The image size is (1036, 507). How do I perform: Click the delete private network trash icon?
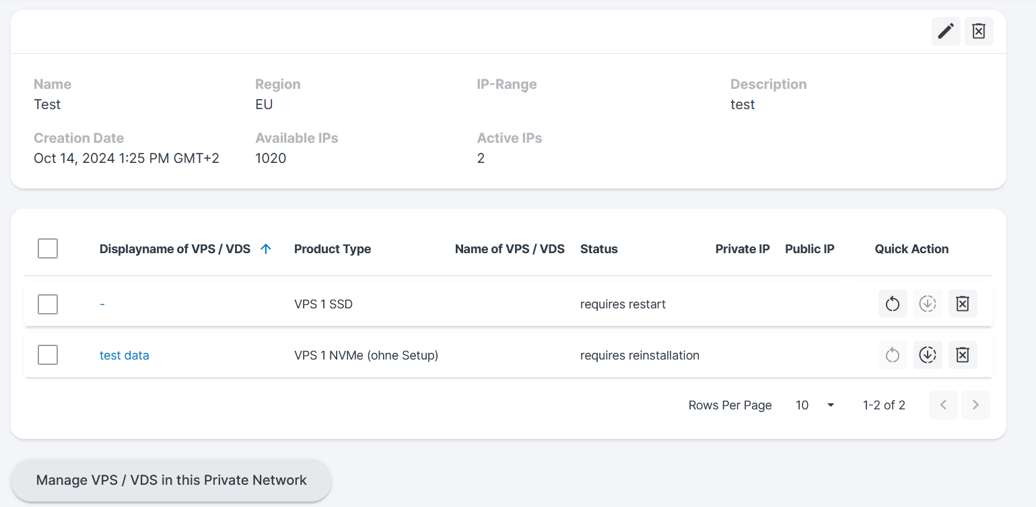pyautogui.click(x=979, y=32)
